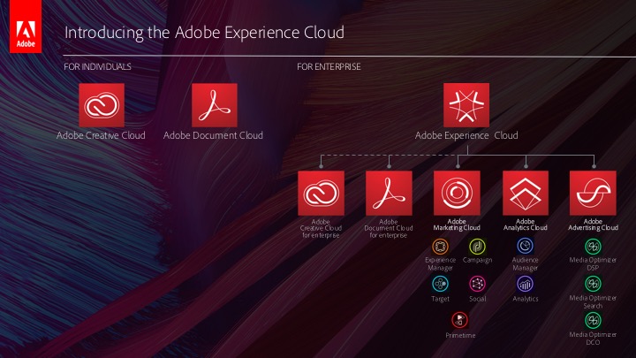Click the Adobe Experience Cloud icon
Viewport: 636px width, 358px height.
click(x=466, y=106)
